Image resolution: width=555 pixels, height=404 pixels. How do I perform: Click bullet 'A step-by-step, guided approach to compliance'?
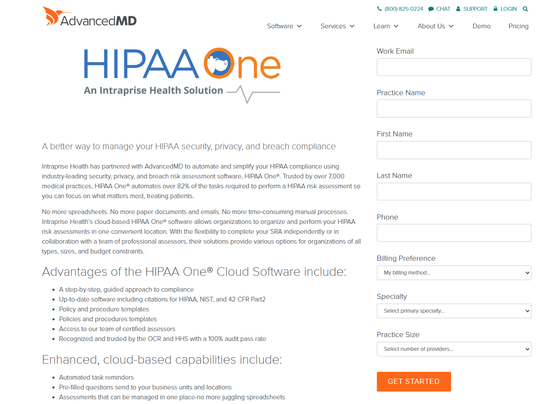[126, 289]
